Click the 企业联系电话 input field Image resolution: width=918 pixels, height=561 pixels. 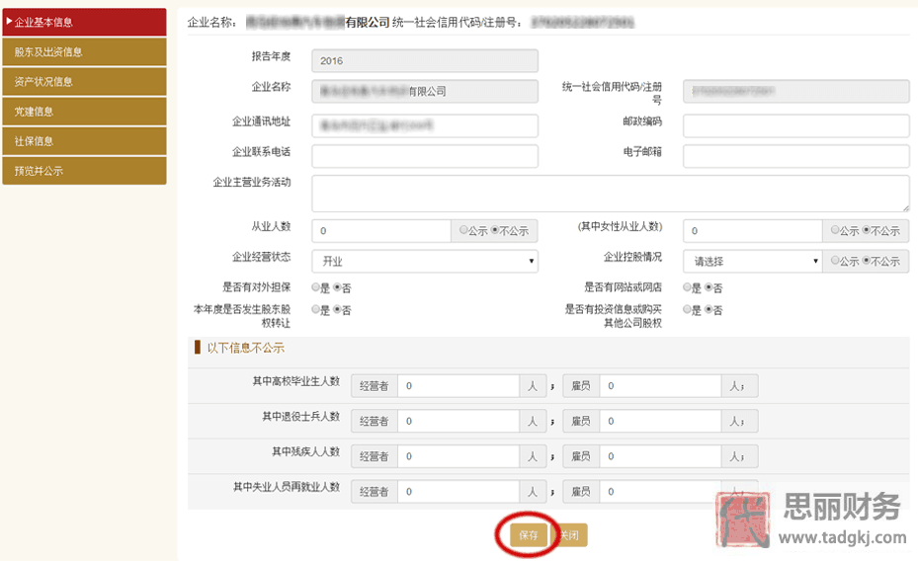click(x=425, y=156)
